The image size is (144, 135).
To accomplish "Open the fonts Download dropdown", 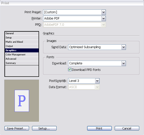I will pos(97,63).
